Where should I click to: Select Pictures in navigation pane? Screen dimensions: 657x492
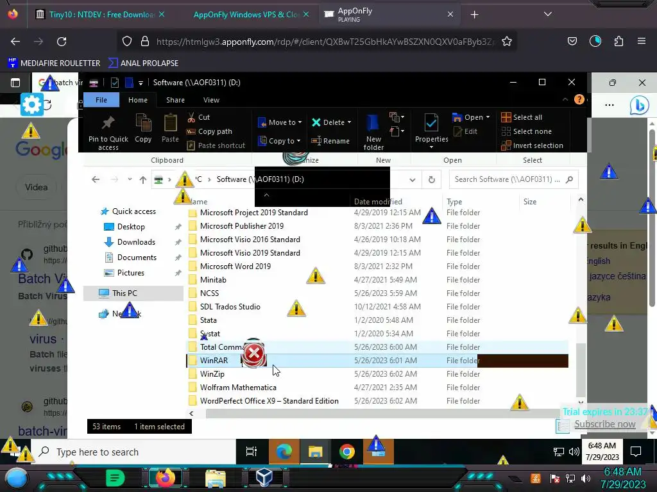124,273
